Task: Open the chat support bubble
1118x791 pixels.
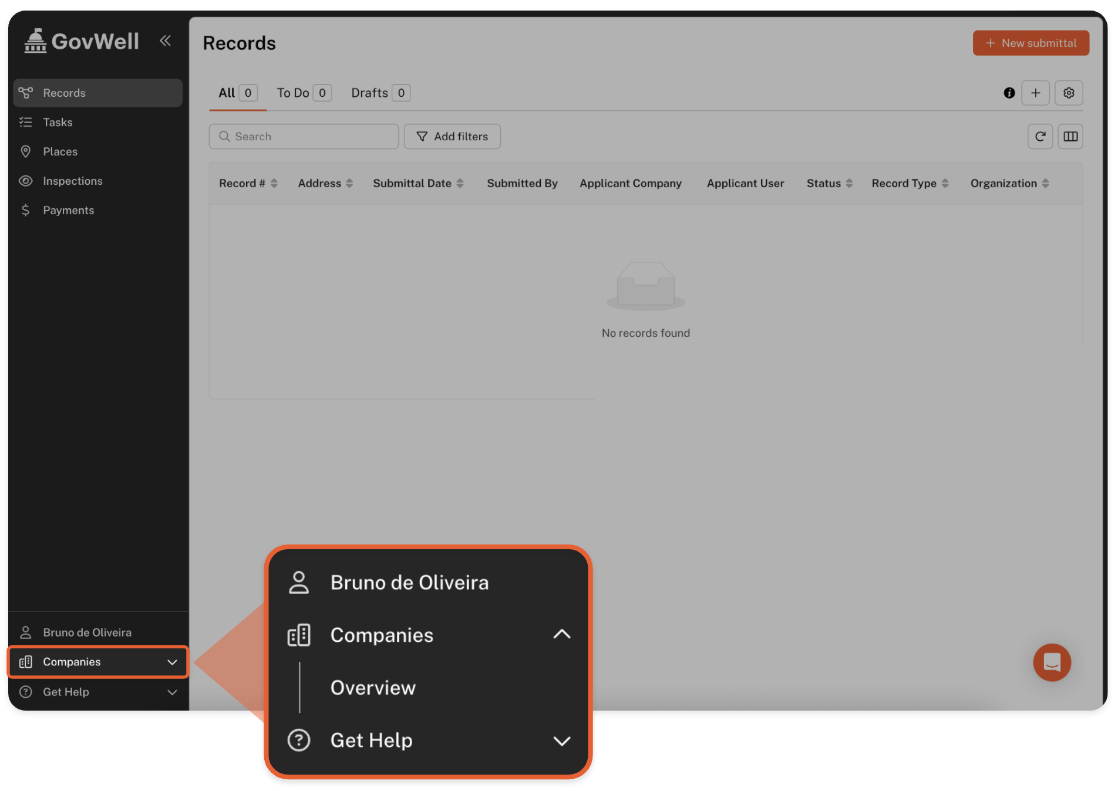Action: point(1051,662)
